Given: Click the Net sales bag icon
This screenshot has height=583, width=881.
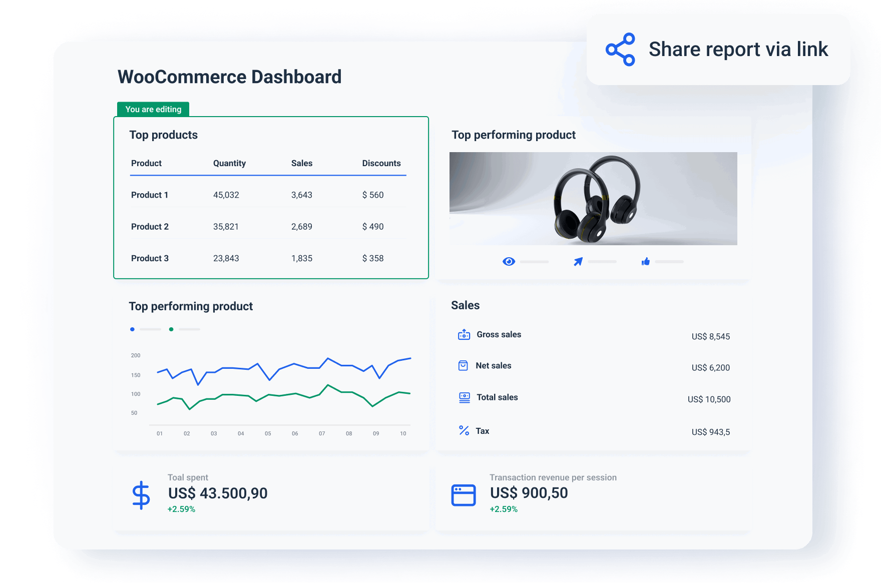Looking at the screenshot, I should tap(464, 366).
